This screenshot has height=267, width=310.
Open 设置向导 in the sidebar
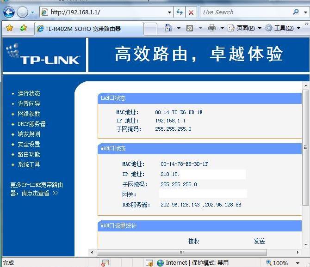[29, 103]
